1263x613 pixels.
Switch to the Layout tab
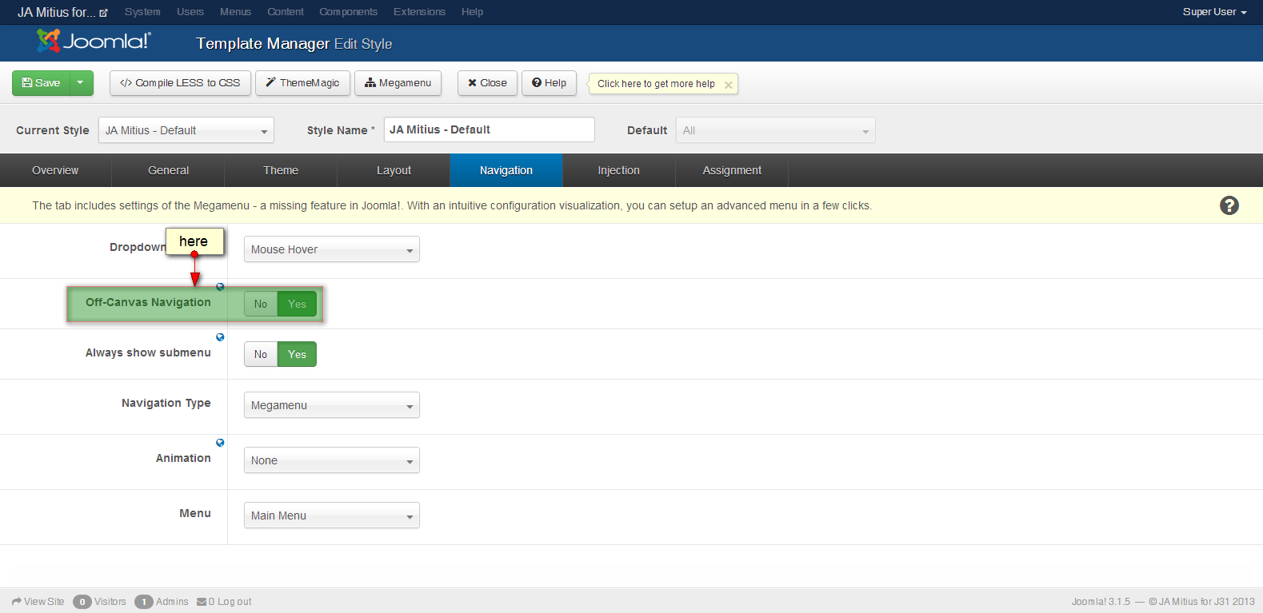tap(394, 170)
